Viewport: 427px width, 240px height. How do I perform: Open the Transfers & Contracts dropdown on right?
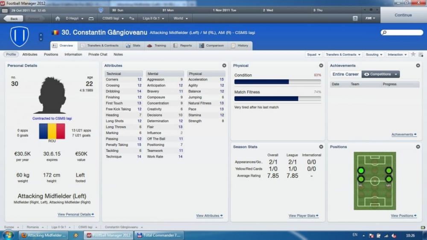click(x=343, y=55)
